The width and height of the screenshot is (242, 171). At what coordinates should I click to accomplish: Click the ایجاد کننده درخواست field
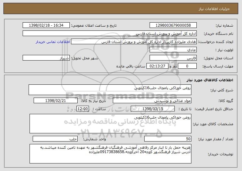pyautogui.click(x=134, y=42)
